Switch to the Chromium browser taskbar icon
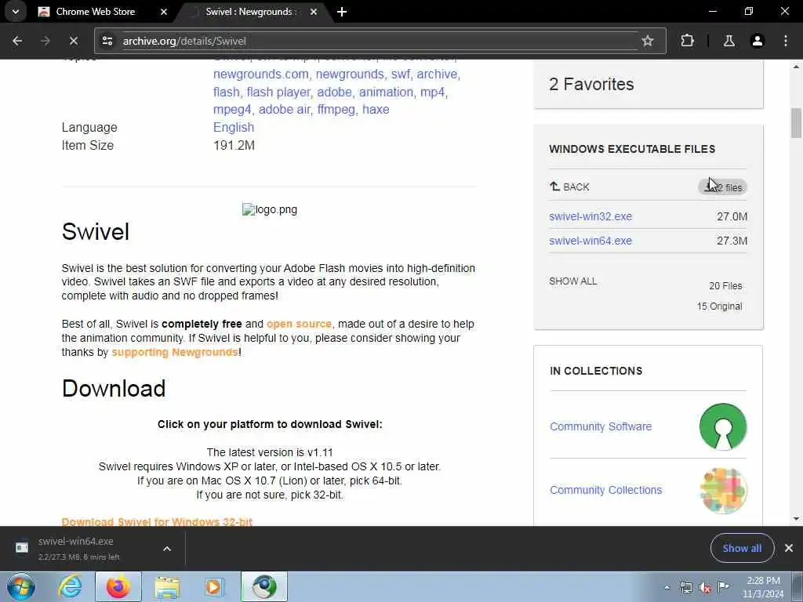803x602 pixels. click(263, 586)
